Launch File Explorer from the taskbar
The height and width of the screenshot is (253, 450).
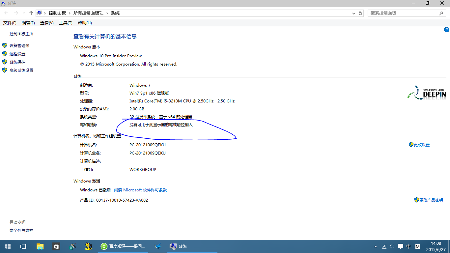pyautogui.click(x=40, y=246)
